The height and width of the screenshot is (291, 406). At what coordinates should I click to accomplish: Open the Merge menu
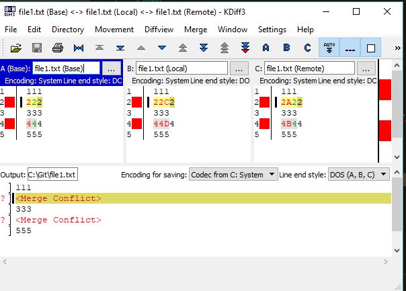pos(196,30)
